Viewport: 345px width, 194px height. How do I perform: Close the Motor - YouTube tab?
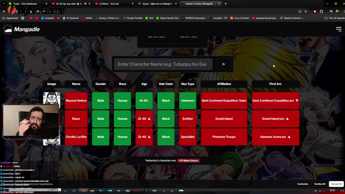click(x=133, y=4)
